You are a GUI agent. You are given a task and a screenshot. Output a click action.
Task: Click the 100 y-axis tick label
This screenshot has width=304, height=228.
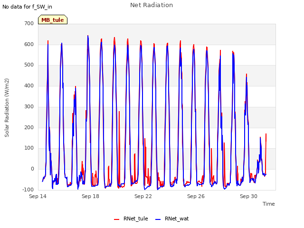coord(29,148)
